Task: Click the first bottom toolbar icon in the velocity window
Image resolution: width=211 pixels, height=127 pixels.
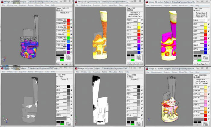Action: (x=58, y=63)
